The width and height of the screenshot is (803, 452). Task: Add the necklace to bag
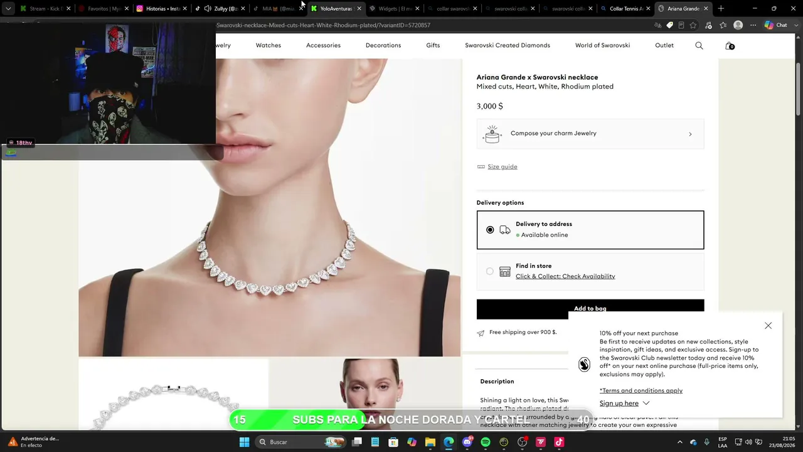click(x=590, y=308)
